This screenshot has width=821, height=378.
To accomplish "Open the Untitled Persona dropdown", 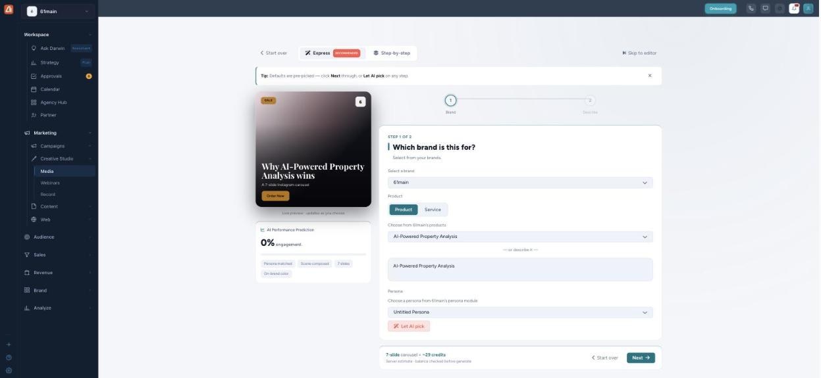I will pyautogui.click(x=520, y=312).
